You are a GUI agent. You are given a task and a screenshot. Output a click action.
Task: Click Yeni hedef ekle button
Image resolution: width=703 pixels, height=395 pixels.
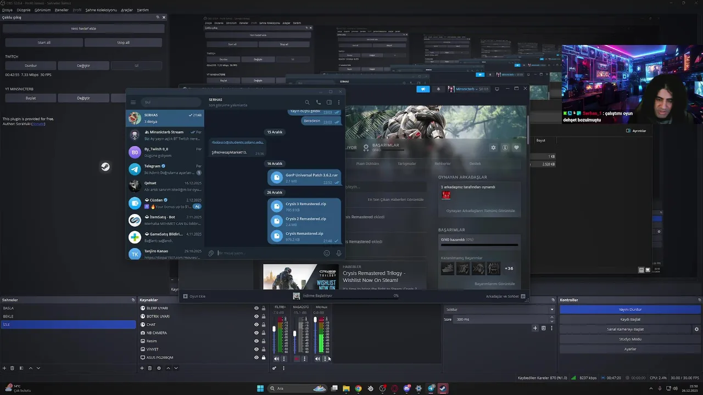pos(83,29)
